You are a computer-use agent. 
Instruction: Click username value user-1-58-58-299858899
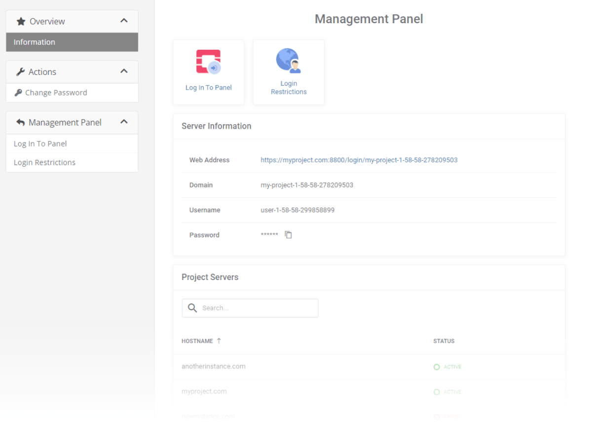(x=297, y=210)
